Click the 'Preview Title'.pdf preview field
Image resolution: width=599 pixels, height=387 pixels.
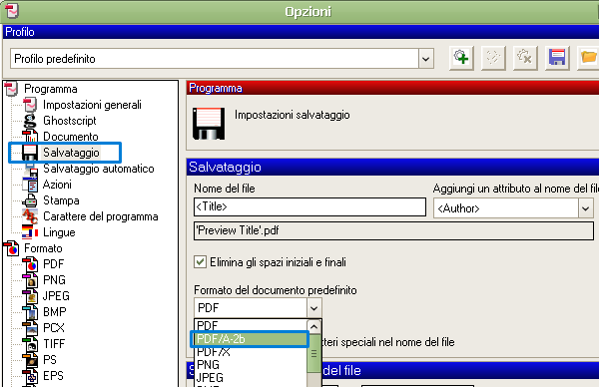click(393, 230)
